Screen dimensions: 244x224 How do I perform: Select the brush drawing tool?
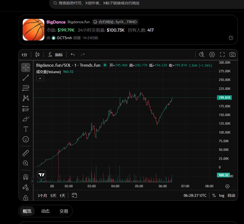click(x=26, y=119)
